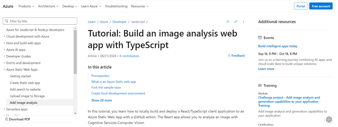338x127 pixels.
Task: Open the Resources dropdown menu
Action: click(x=140, y=6)
